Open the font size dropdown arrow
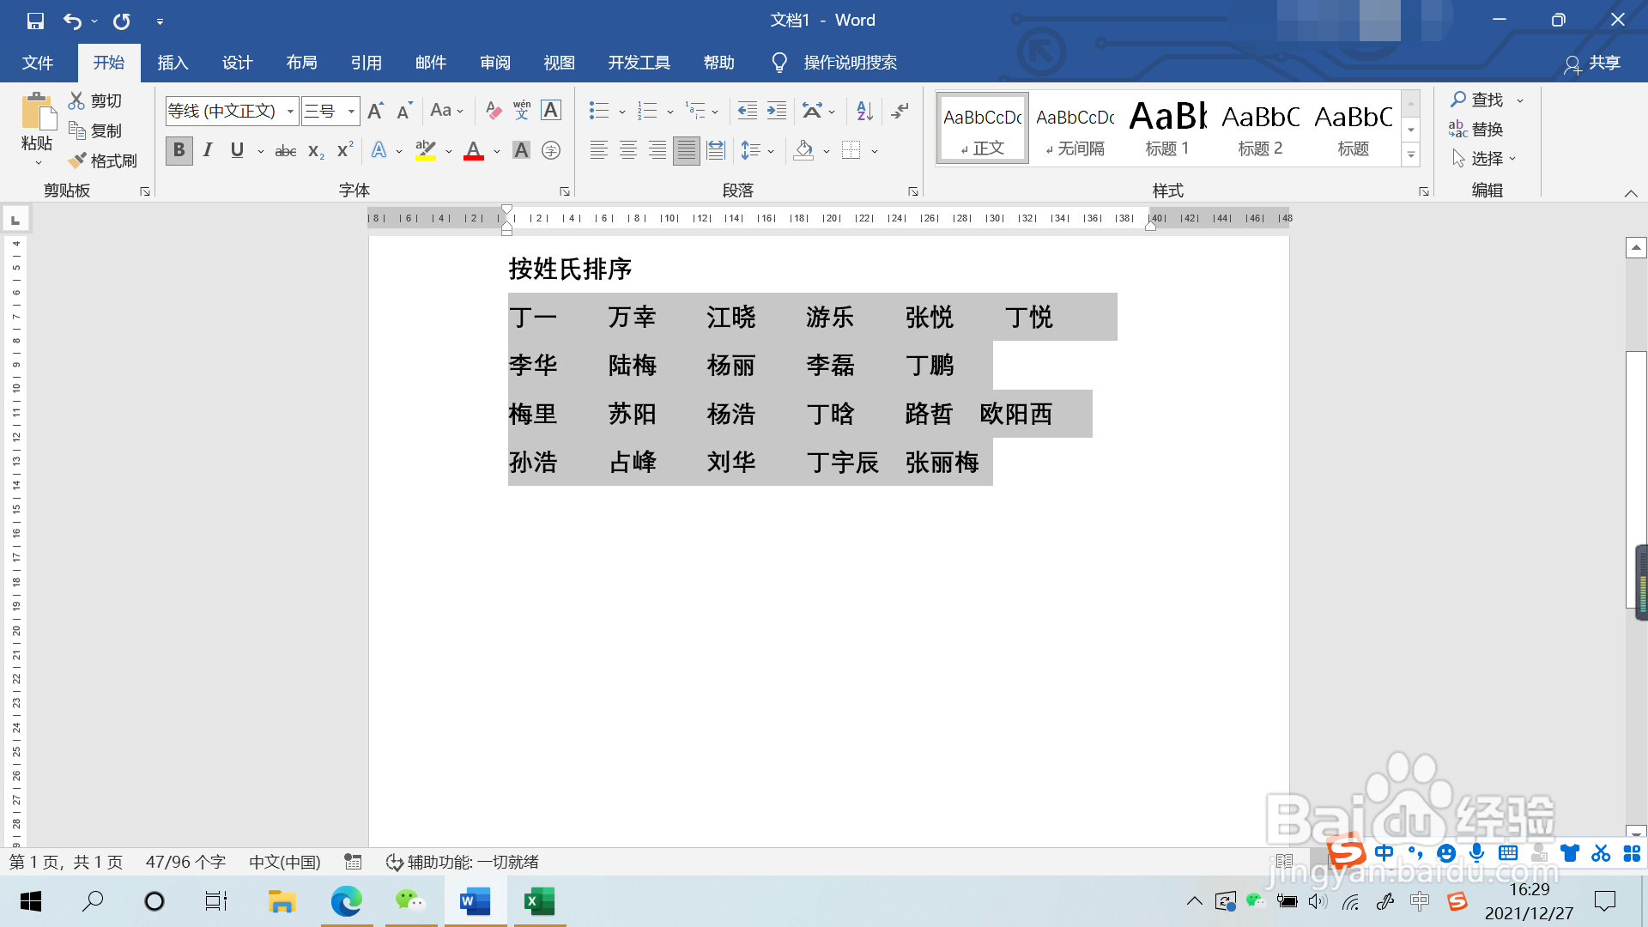Viewport: 1648px width, 927px height. [x=351, y=111]
